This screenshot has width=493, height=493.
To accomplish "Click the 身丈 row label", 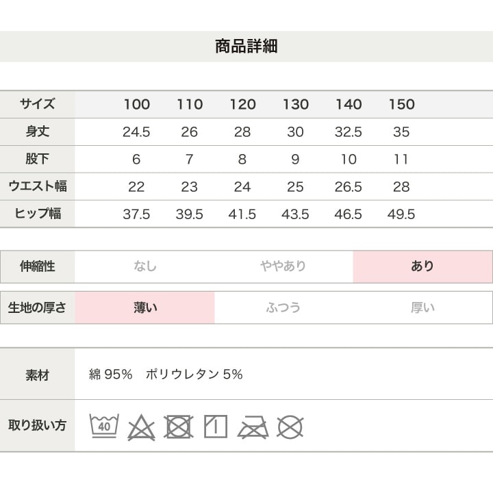I will pos(38,131).
